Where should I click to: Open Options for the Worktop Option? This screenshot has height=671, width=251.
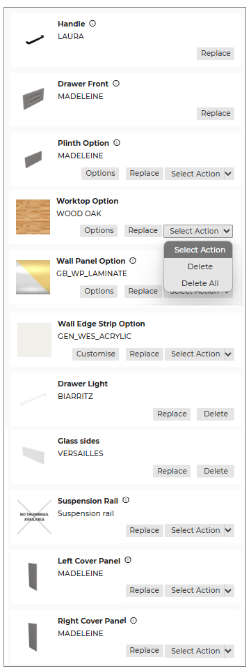tap(99, 230)
